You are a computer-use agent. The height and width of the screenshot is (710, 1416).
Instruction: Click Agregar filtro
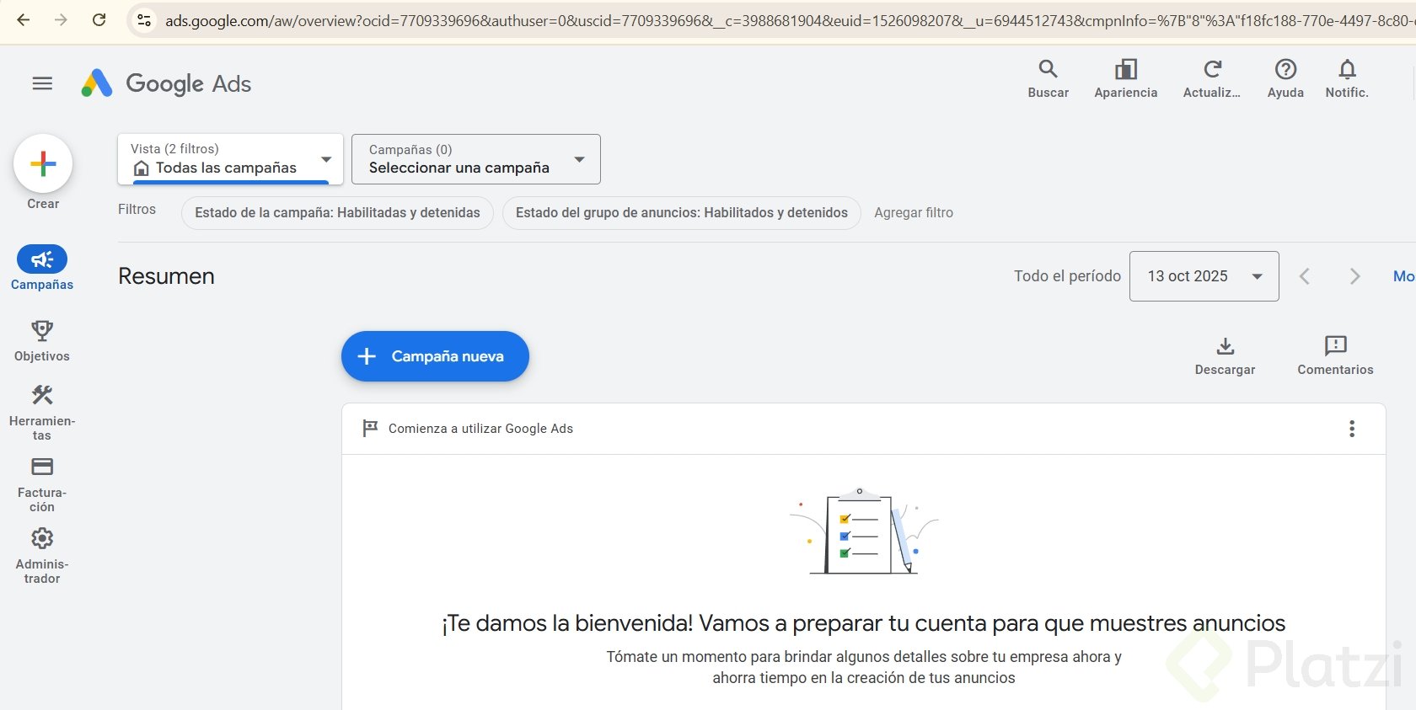tap(914, 213)
